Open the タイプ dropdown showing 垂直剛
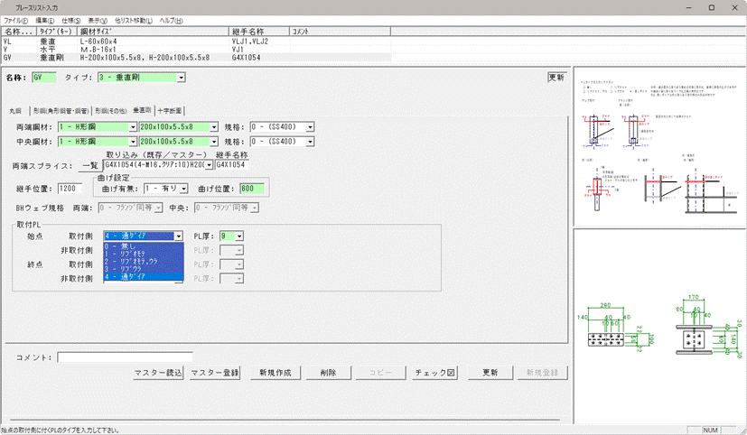The width and height of the screenshot is (747, 435). coord(181,78)
